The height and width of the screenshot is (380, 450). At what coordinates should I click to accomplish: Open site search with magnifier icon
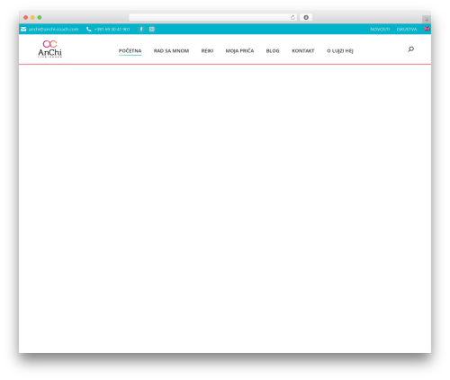click(410, 49)
